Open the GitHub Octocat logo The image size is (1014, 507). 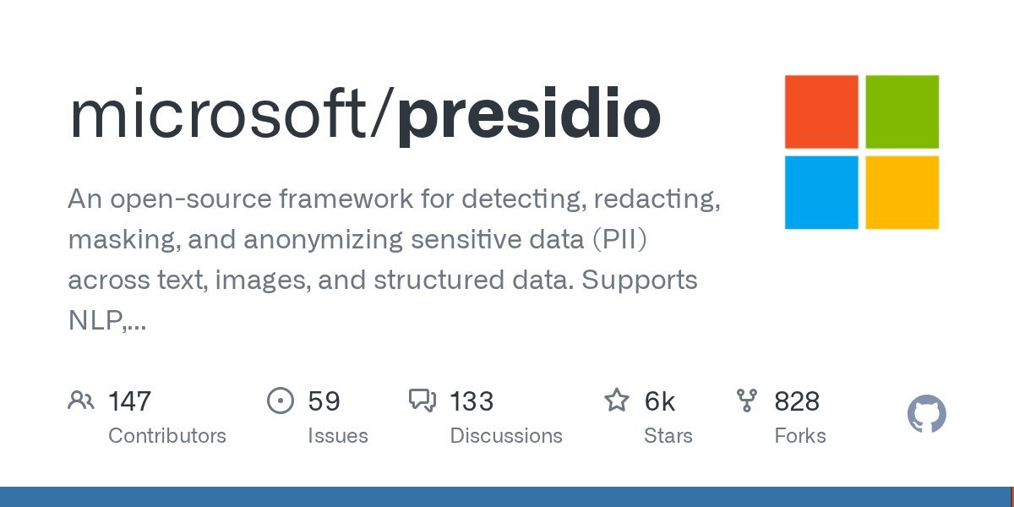pyautogui.click(x=926, y=415)
